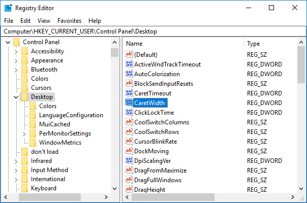This screenshot has width=307, height=203.
Task: Collapse the Control Panel node
Action: (x=8, y=42)
